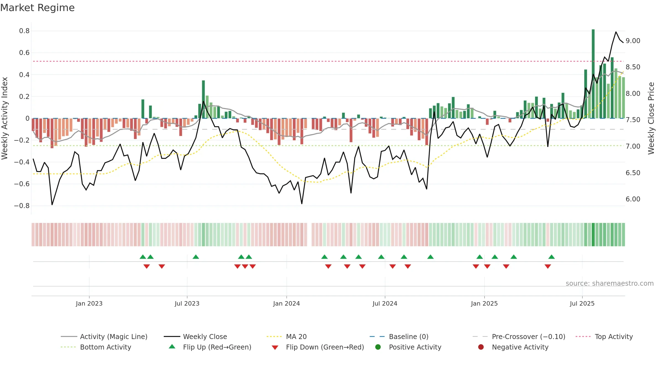Toggle the Baseline (0) legend entry
Screen dimensions: 663x373
(399, 337)
